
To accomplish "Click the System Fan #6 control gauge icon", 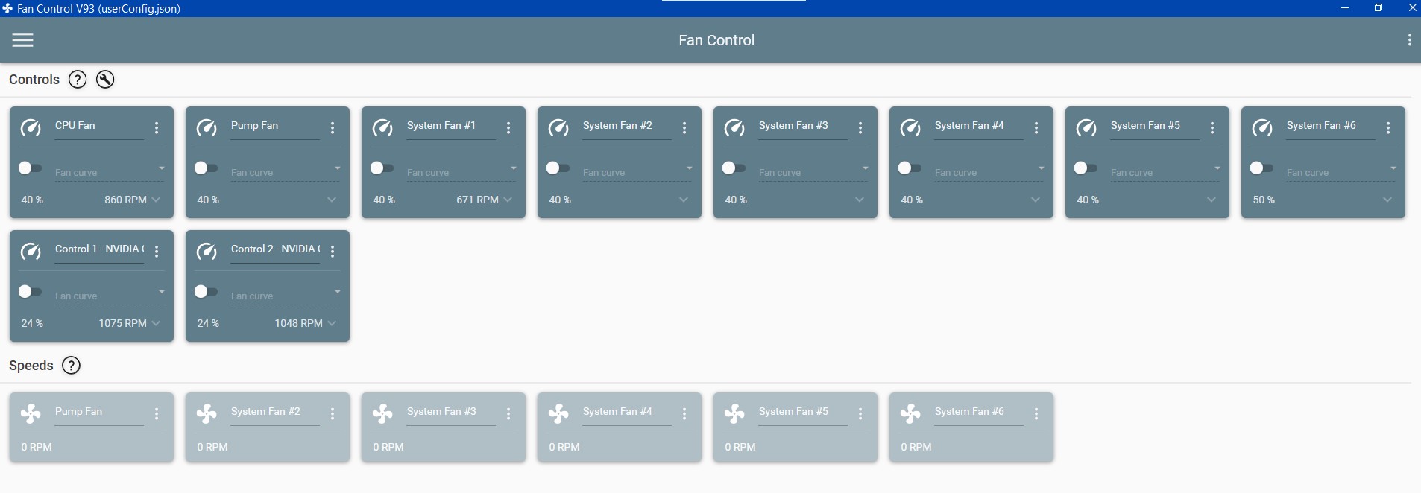I will coord(1262,128).
